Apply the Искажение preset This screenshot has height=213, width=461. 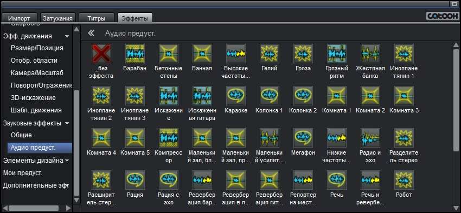pos(169,96)
